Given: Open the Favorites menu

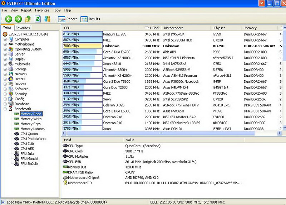Looking at the screenshot, I should click(42, 10).
